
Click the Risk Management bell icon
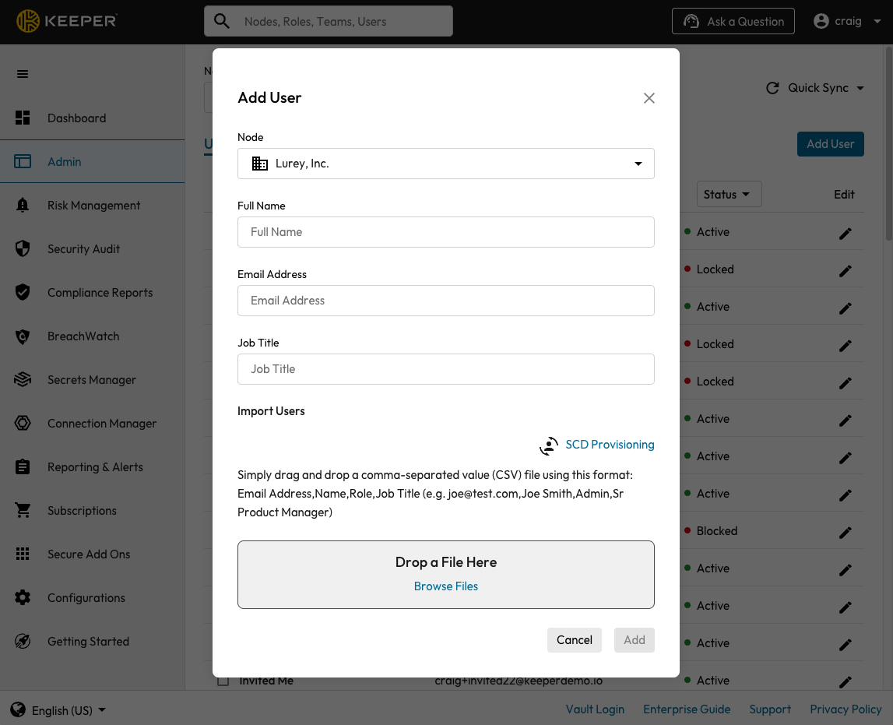[x=23, y=206]
